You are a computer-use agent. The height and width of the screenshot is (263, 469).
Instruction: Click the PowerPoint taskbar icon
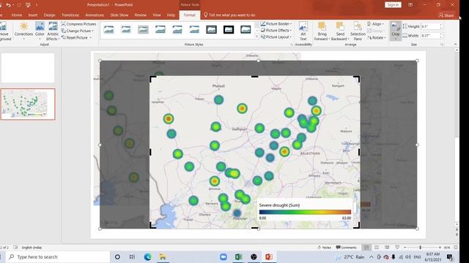click(269, 256)
